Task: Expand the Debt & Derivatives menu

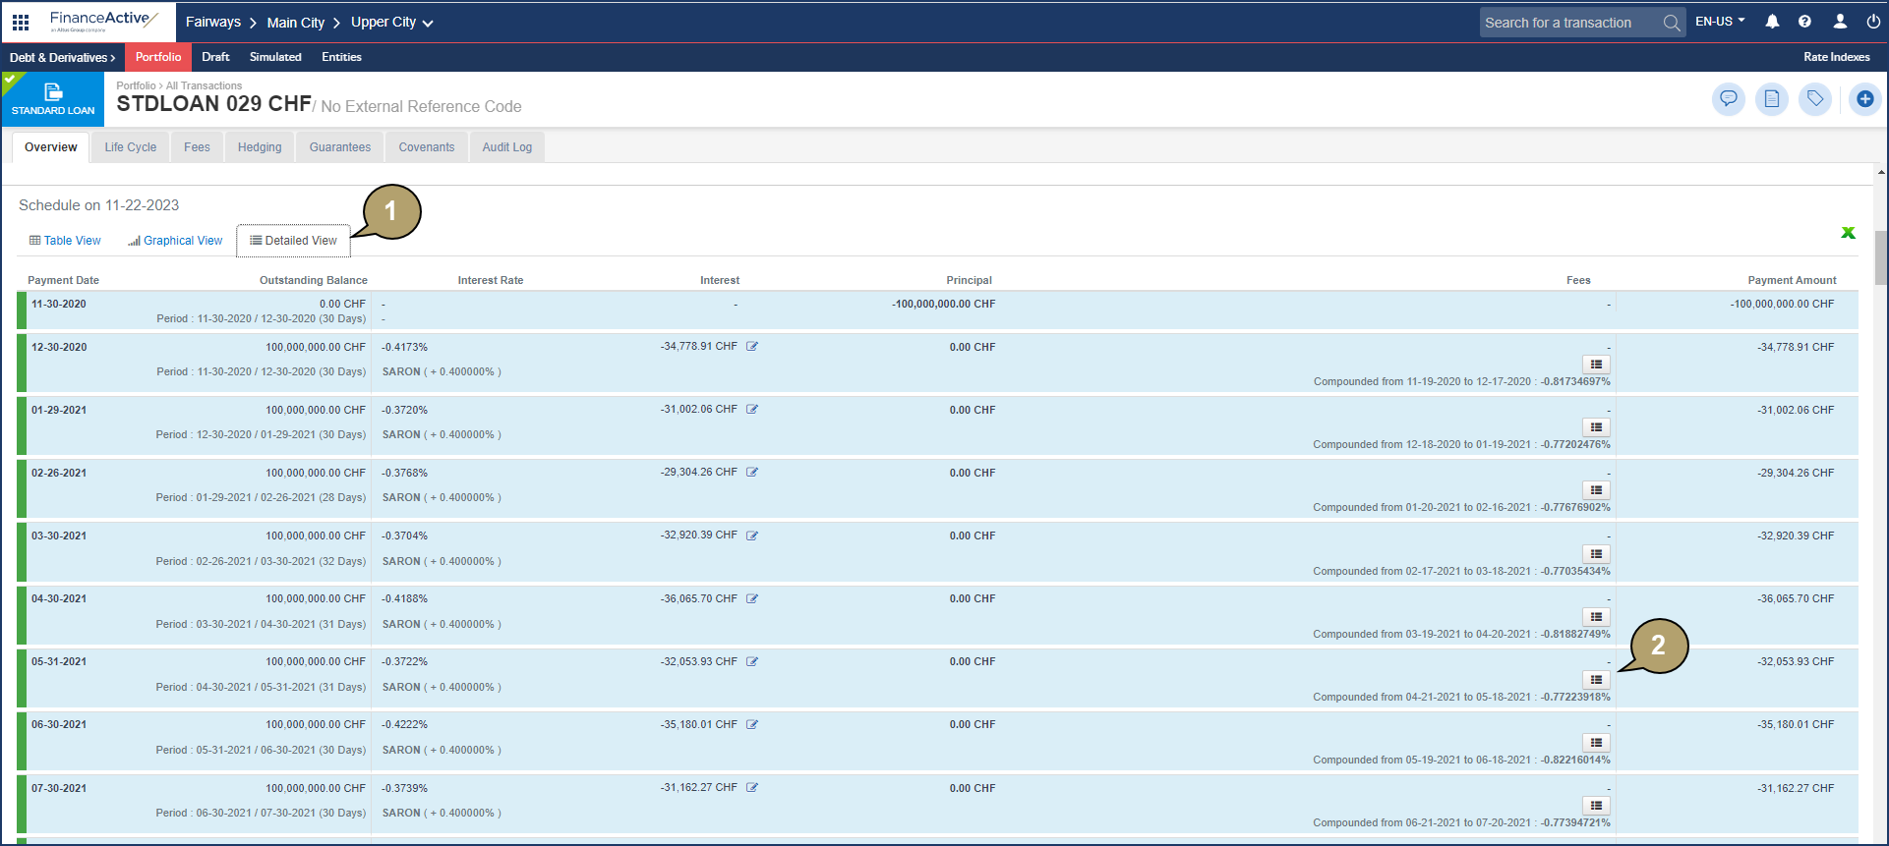Action: click(x=62, y=58)
